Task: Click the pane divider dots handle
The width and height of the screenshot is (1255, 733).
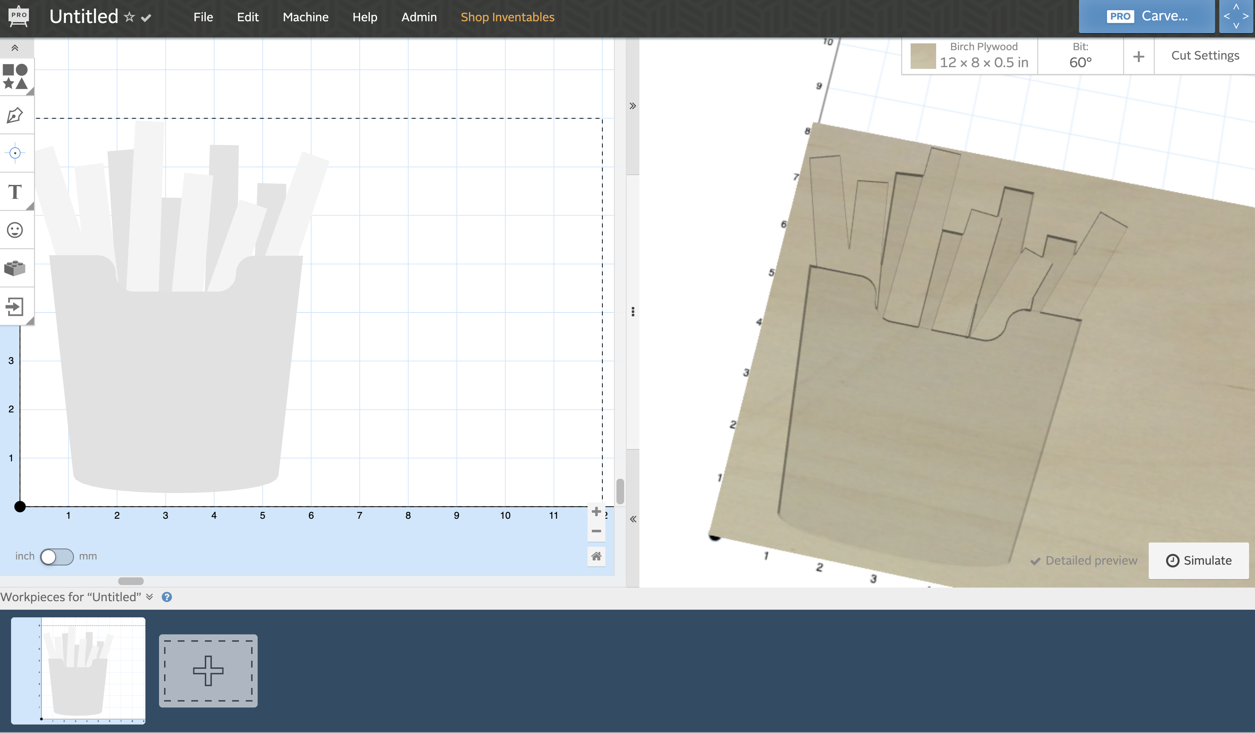Action: (633, 312)
